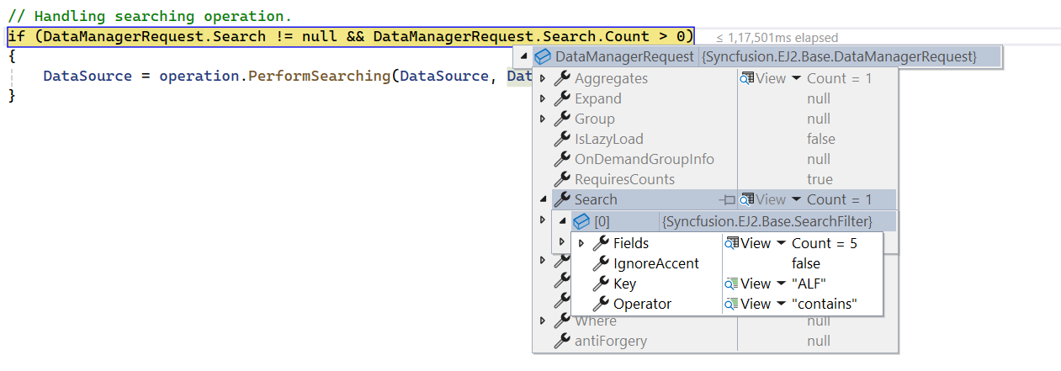Click the [0] SearchFilter cube icon
Image resolution: width=1061 pixels, height=371 pixels.
[x=581, y=221]
